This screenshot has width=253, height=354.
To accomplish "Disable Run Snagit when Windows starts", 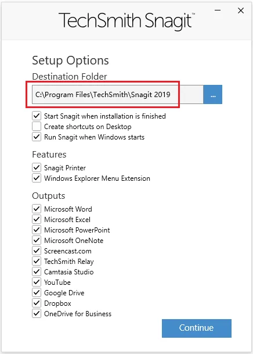I will [x=37, y=137].
